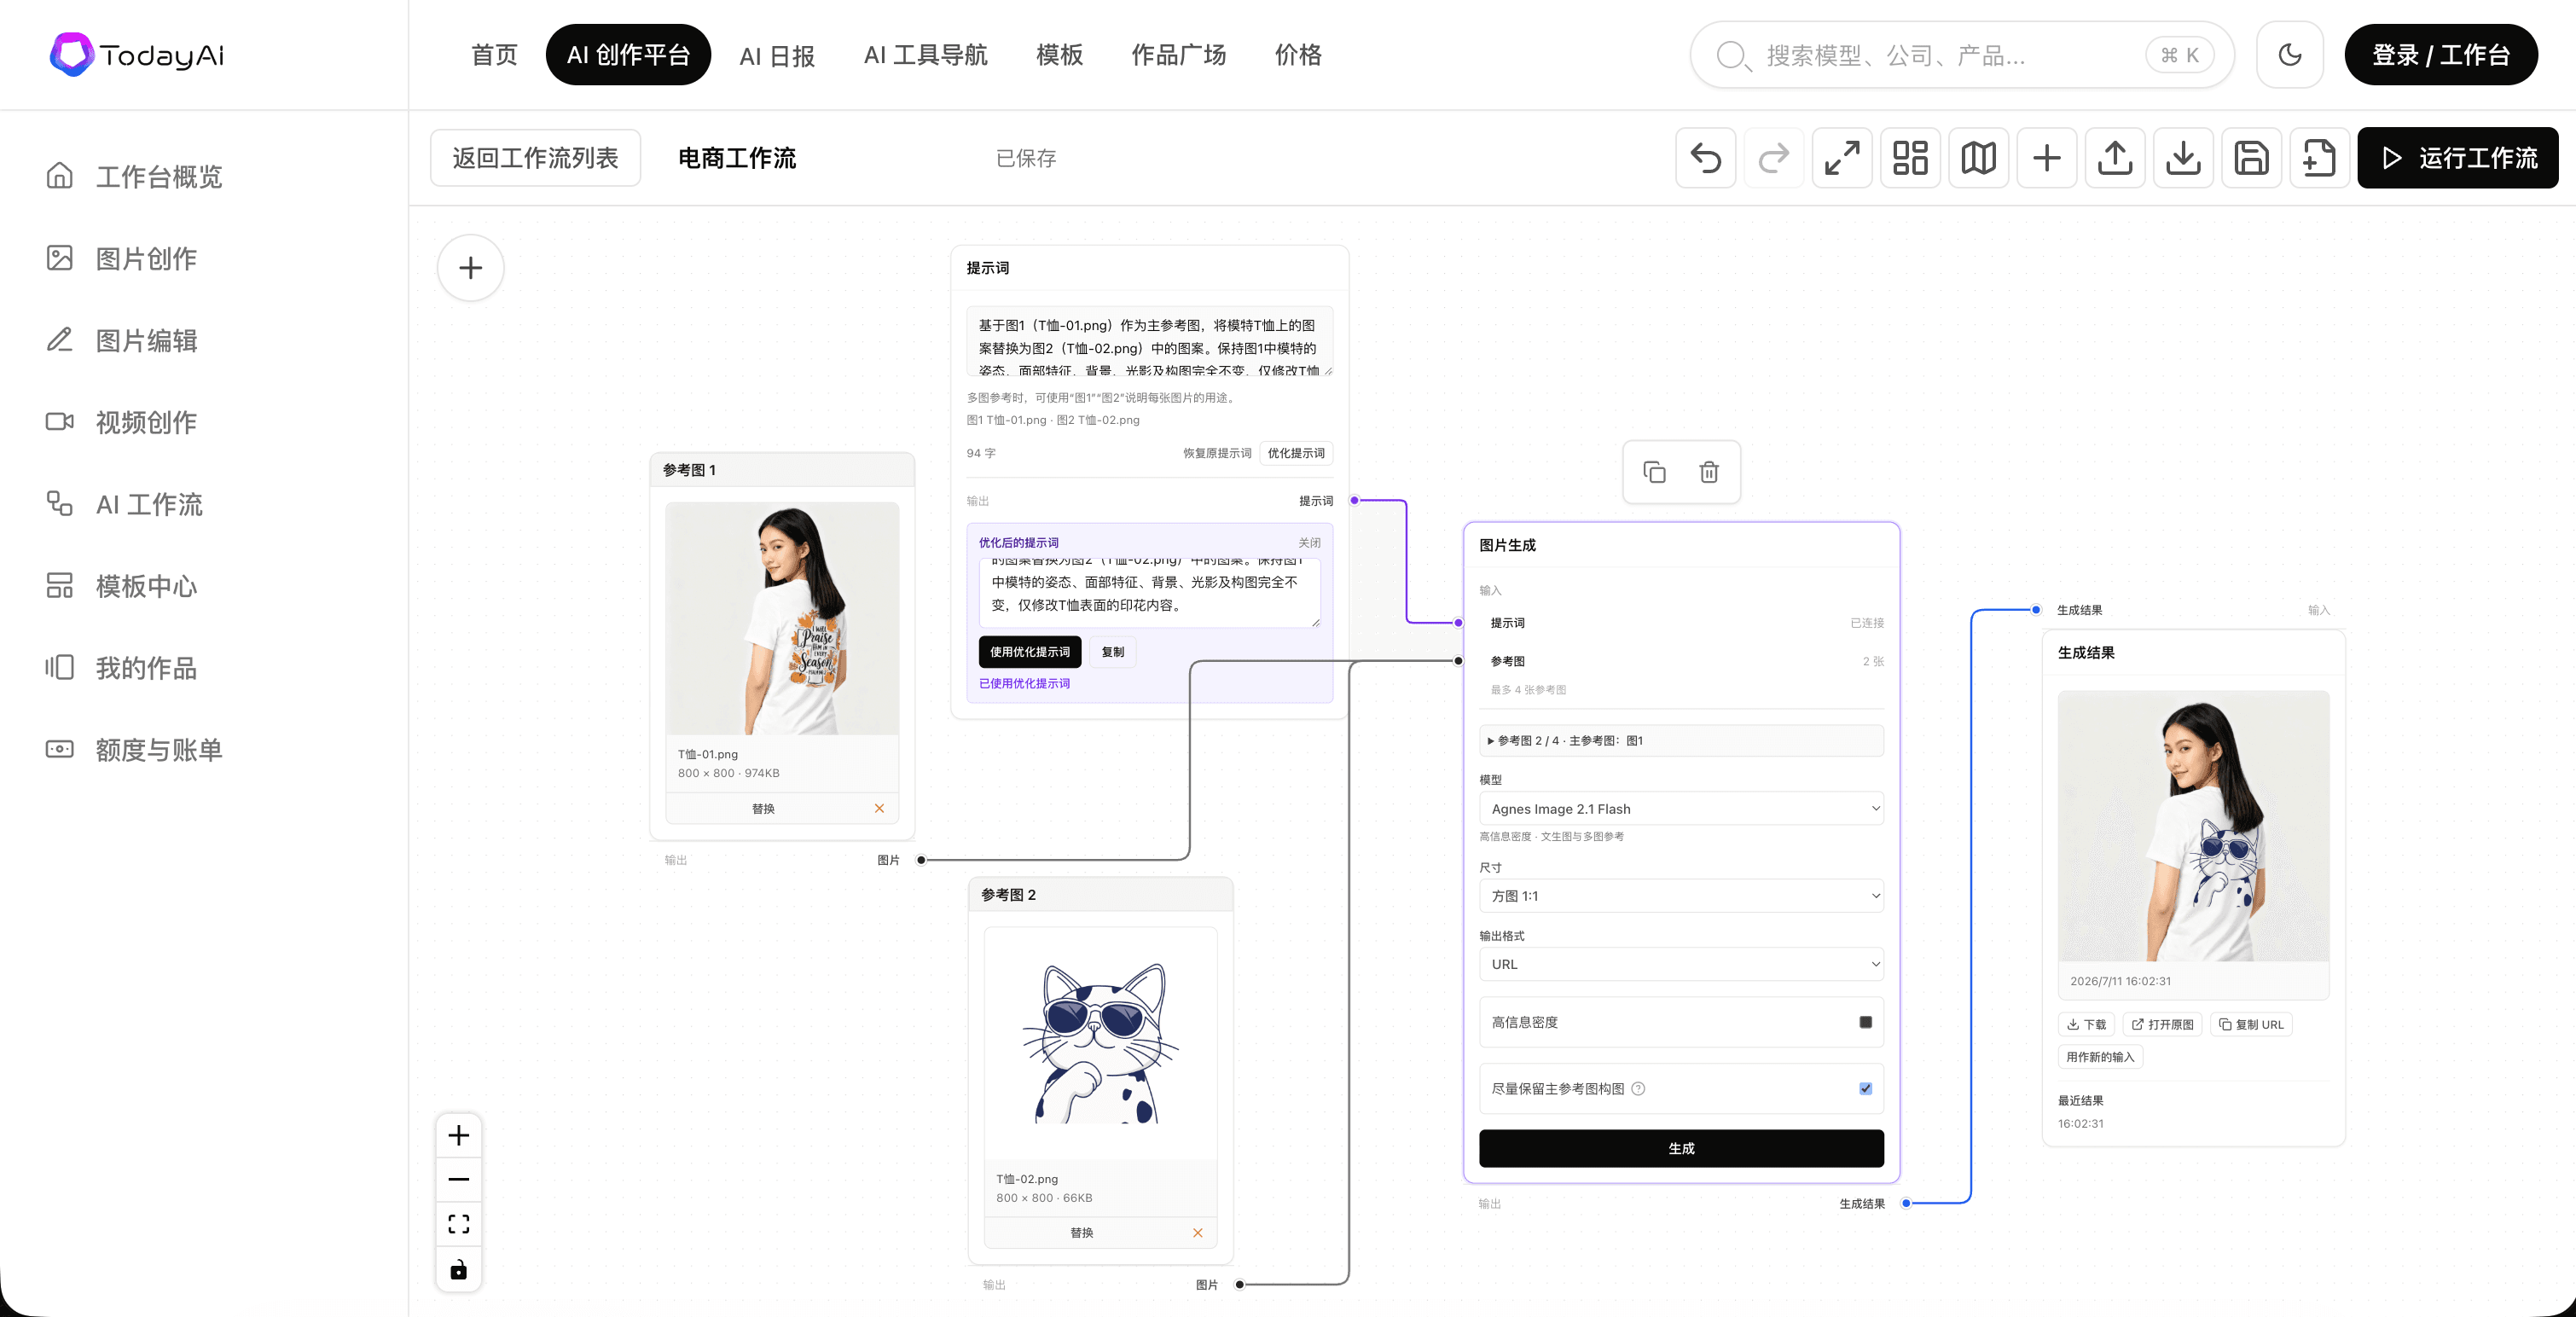Open AI 工具导航 tab
This screenshot has width=2576, height=1317.
pyautogui.click(x=925, y=55)
